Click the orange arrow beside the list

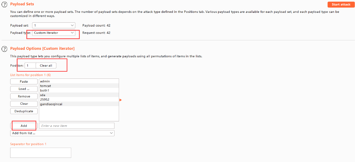pos(121,100)
